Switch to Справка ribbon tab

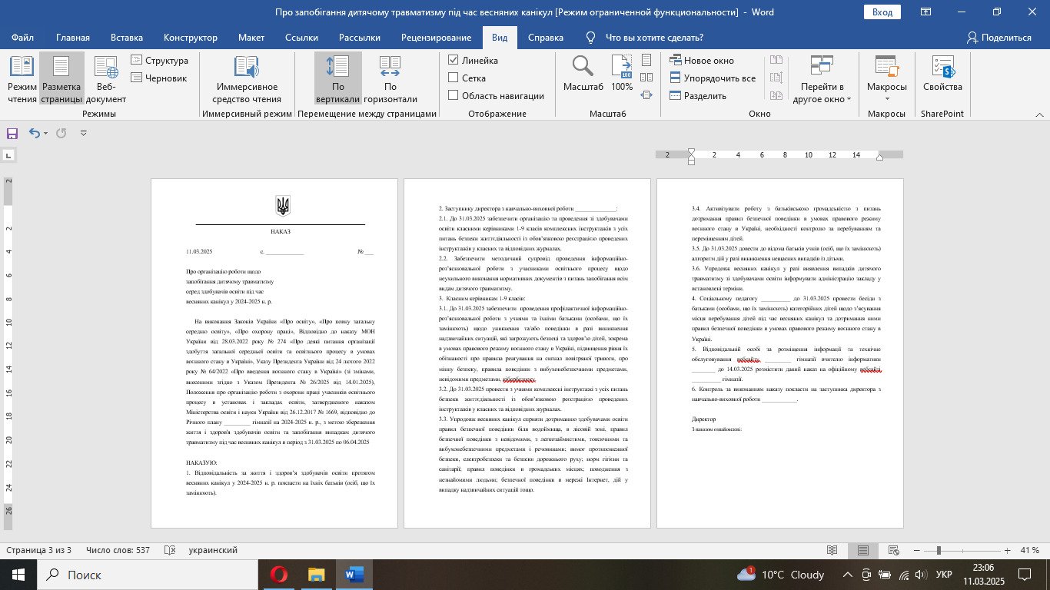click(x=546, y=38)
